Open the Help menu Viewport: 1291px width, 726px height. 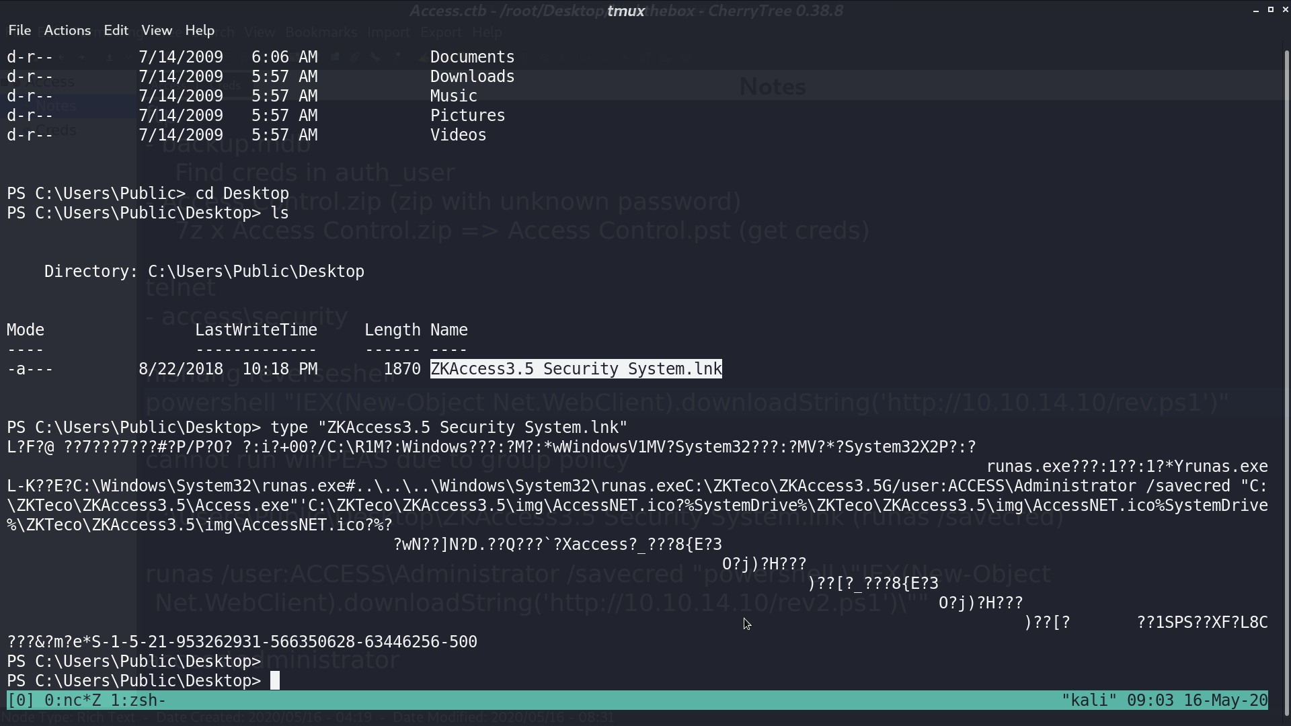pos(200,30)
